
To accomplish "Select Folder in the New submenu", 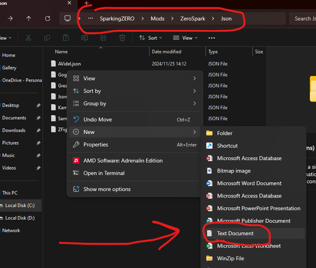I will point(224,133).
